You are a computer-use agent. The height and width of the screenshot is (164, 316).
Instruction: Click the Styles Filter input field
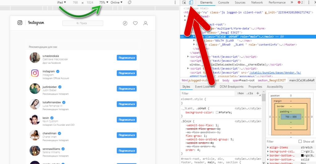pyautogui.click(x=208, y=93)
